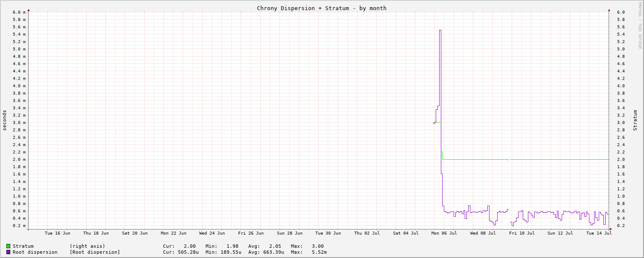644x258 pixels.
Task: Click the root dispersion spike peak near 5.5 m
Action: pos(440,30)
